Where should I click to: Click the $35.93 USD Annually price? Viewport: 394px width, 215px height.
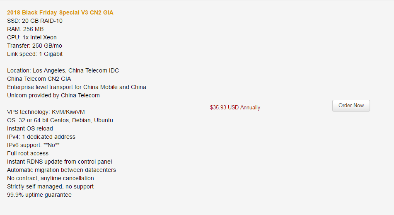coord(235,108)
